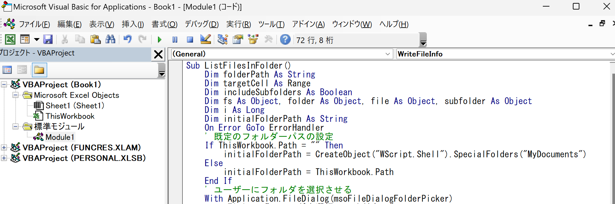
Task: Select Sheet1 (Sheet1) in the project tree
Action: tap(75, 106)
